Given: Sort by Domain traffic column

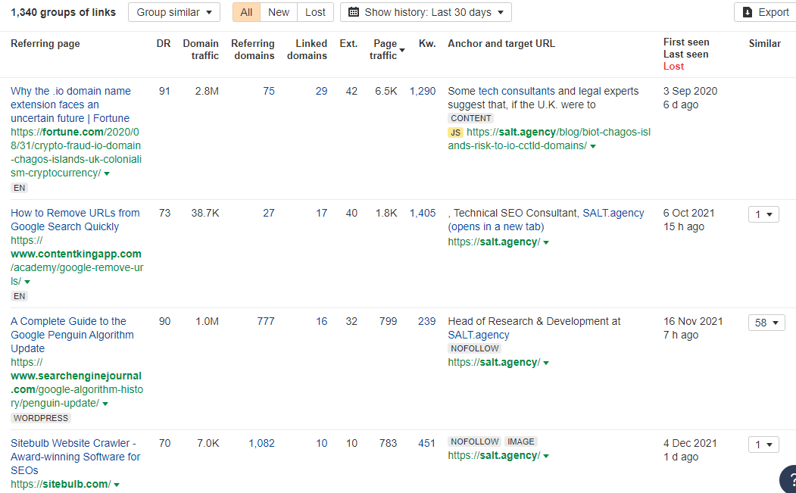Looking at the screenshot, I should (201, 50).
